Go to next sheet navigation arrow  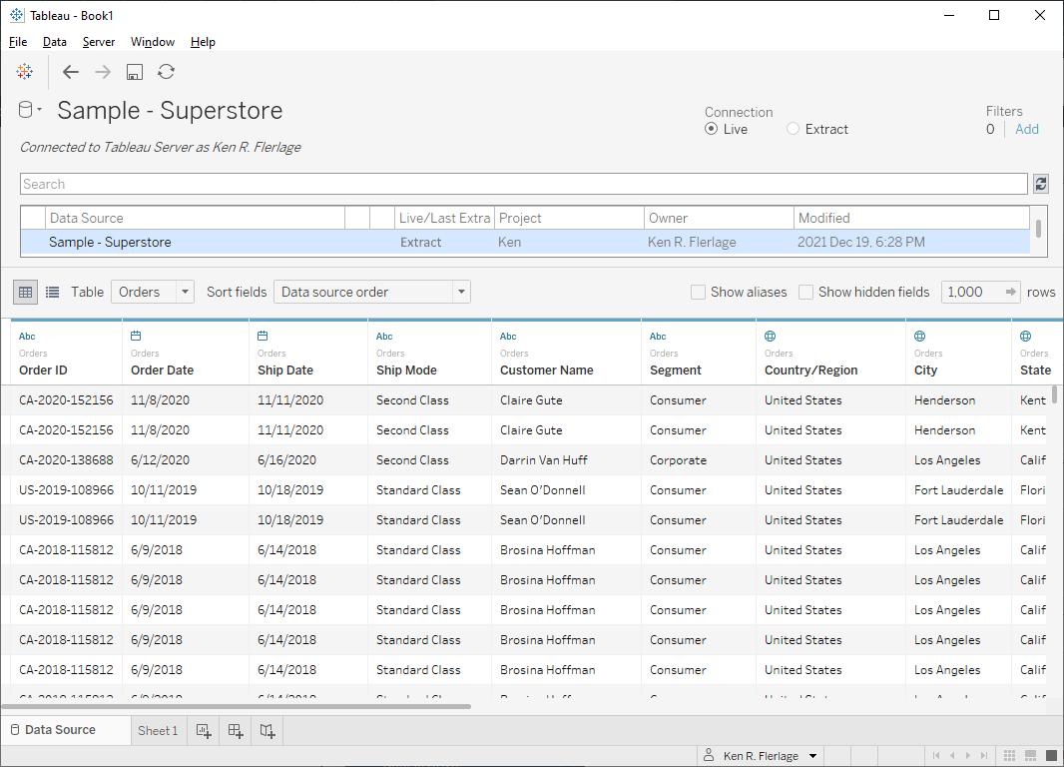968,755
